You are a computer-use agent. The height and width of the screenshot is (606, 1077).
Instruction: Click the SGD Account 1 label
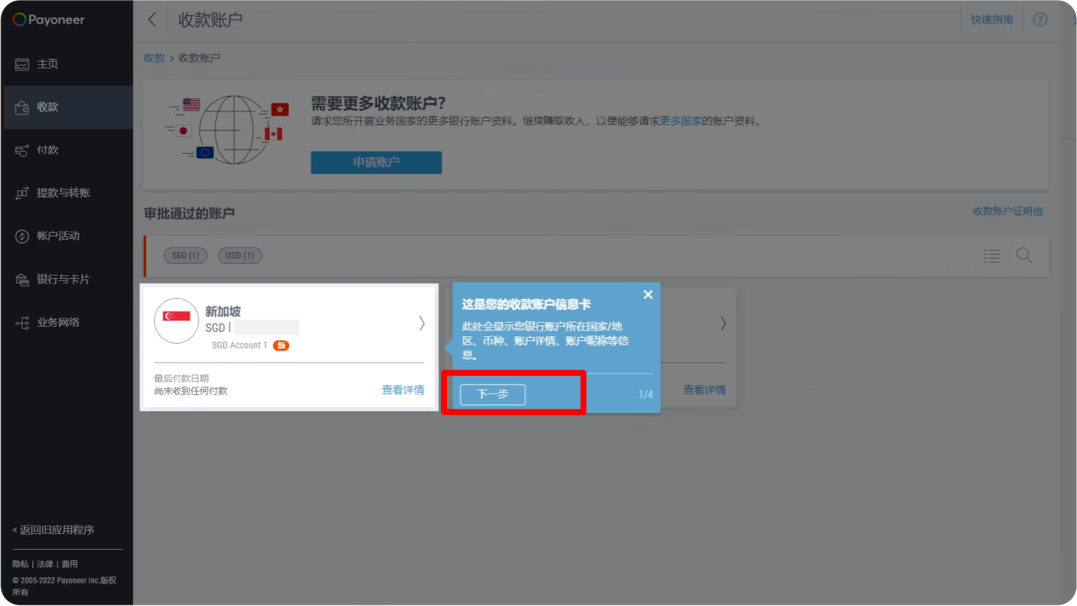[x=239, y=345]
